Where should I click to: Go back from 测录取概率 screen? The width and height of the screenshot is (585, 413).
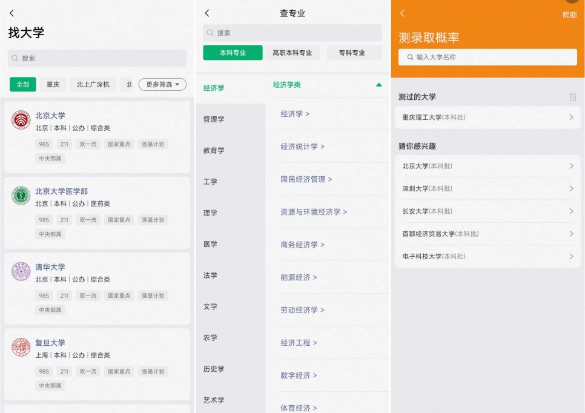(402, 13)
